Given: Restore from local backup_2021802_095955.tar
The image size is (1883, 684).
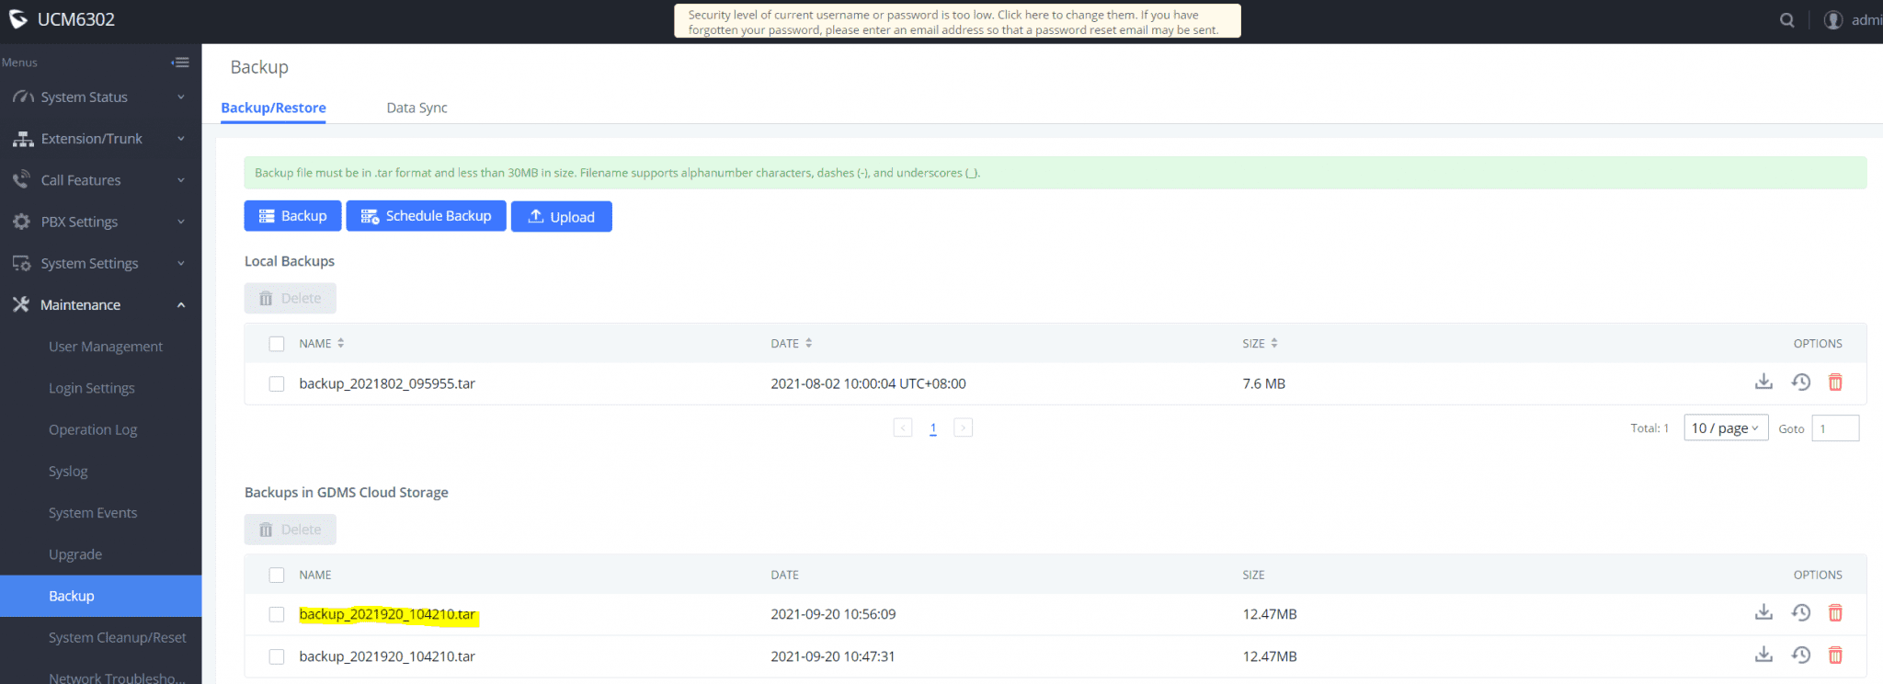Looking at the screenshot, I should 1800,382.
